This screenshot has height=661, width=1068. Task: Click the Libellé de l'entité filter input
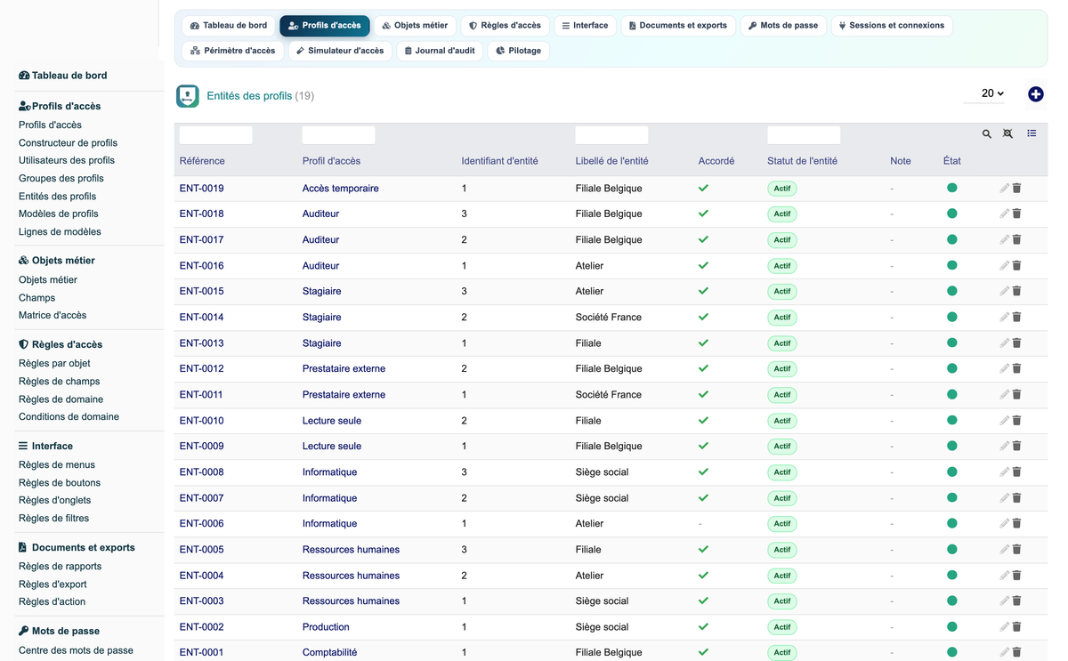point(611,135)
